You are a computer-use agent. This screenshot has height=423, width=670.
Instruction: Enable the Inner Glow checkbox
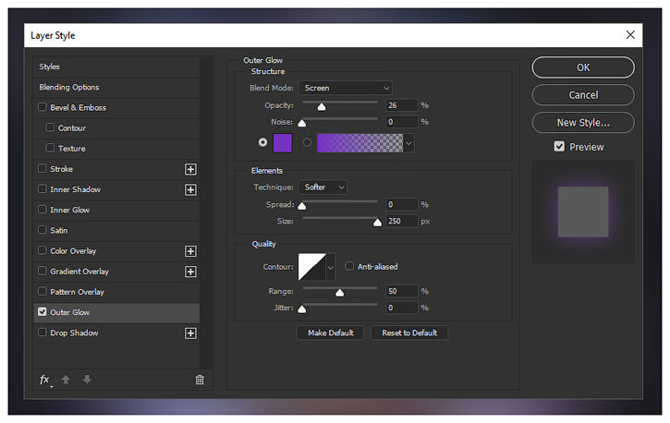(42, 209)
